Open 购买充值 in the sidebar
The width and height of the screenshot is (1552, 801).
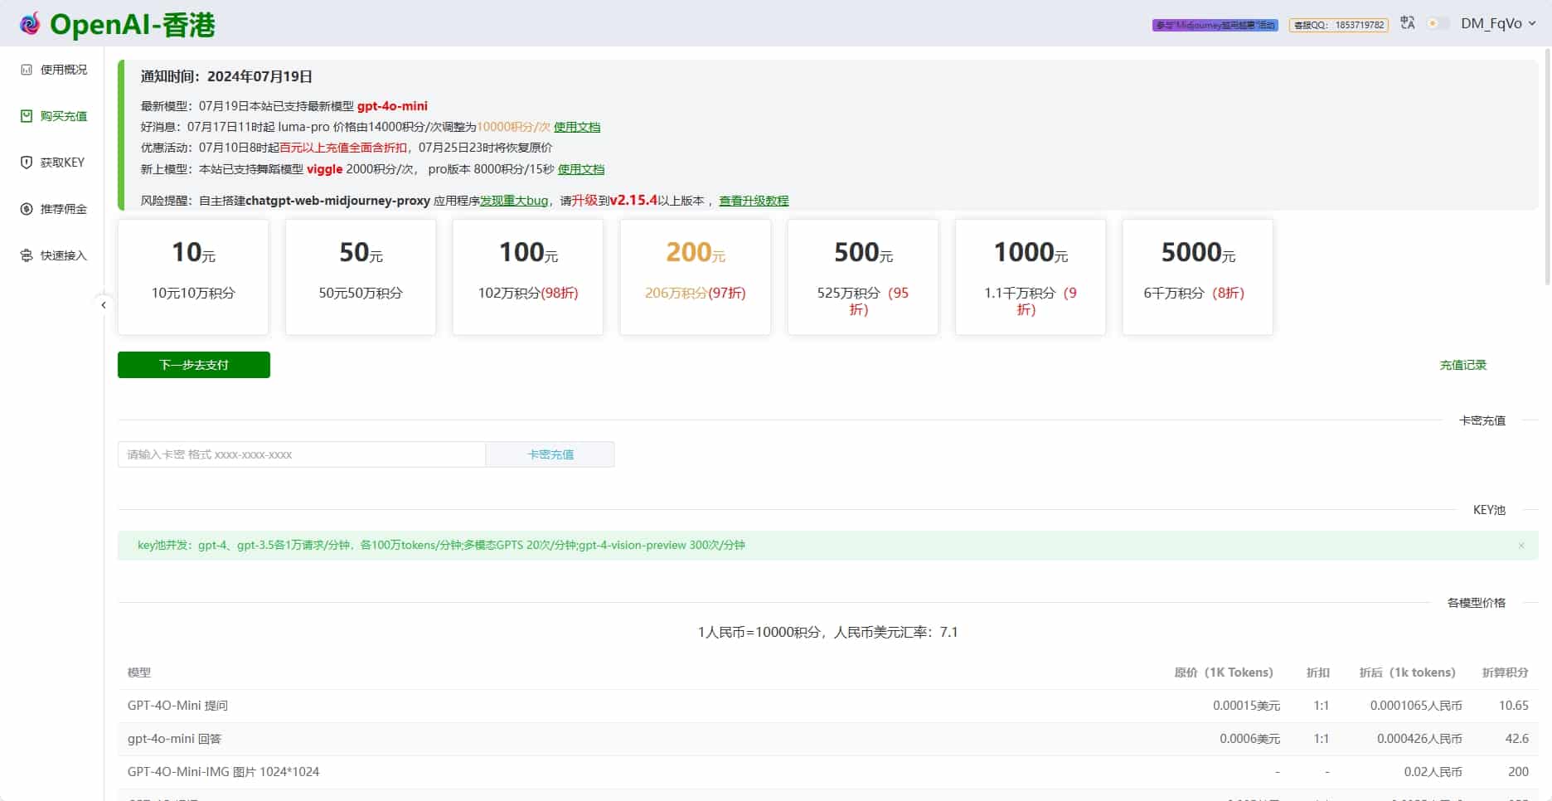(x=54, y=116)
